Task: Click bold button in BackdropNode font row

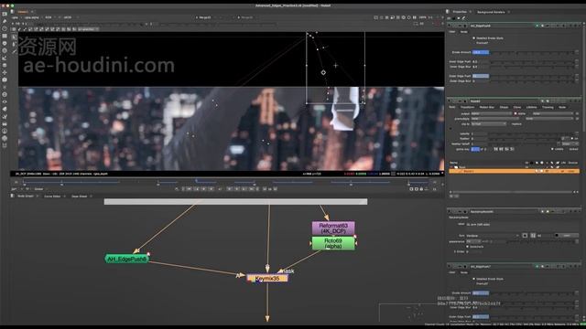Action: coord(525,236)
